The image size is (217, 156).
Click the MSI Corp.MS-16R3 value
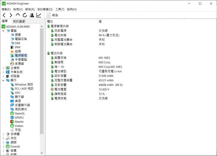[110, 67]
